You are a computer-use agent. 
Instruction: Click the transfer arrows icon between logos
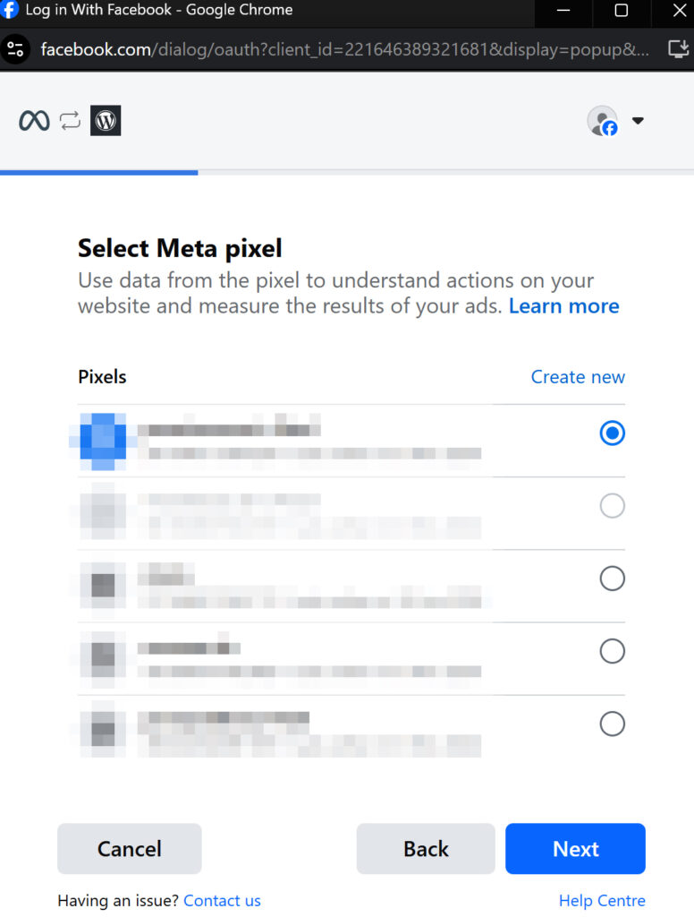(70, 119)
